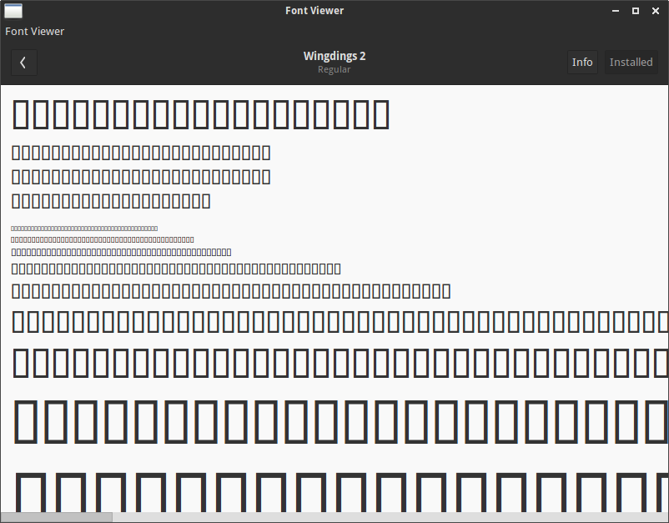
Task: Go back using the left chevron button
Action: click(24, 63)
